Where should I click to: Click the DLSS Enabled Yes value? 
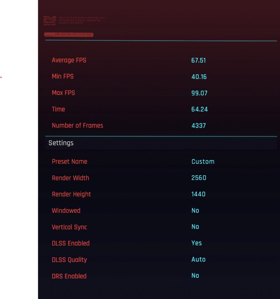coord(197,243)
